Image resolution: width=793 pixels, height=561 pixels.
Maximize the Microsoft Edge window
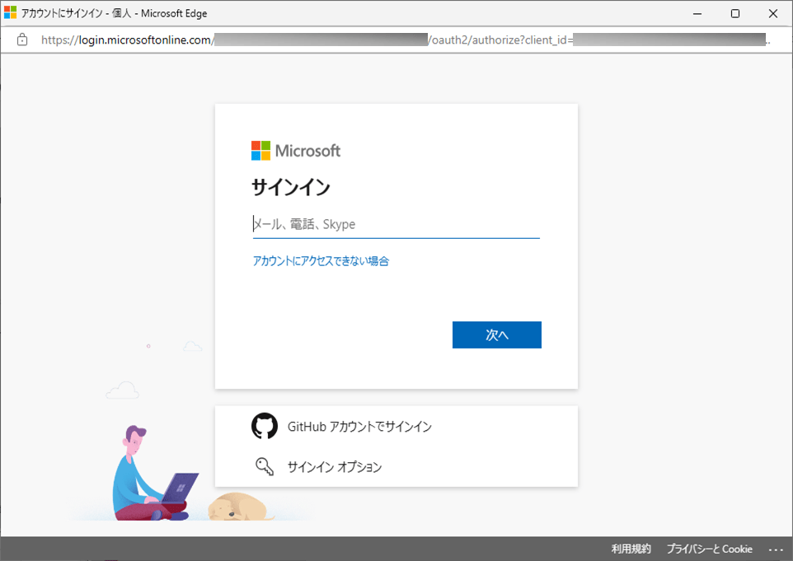pos(735,14)
